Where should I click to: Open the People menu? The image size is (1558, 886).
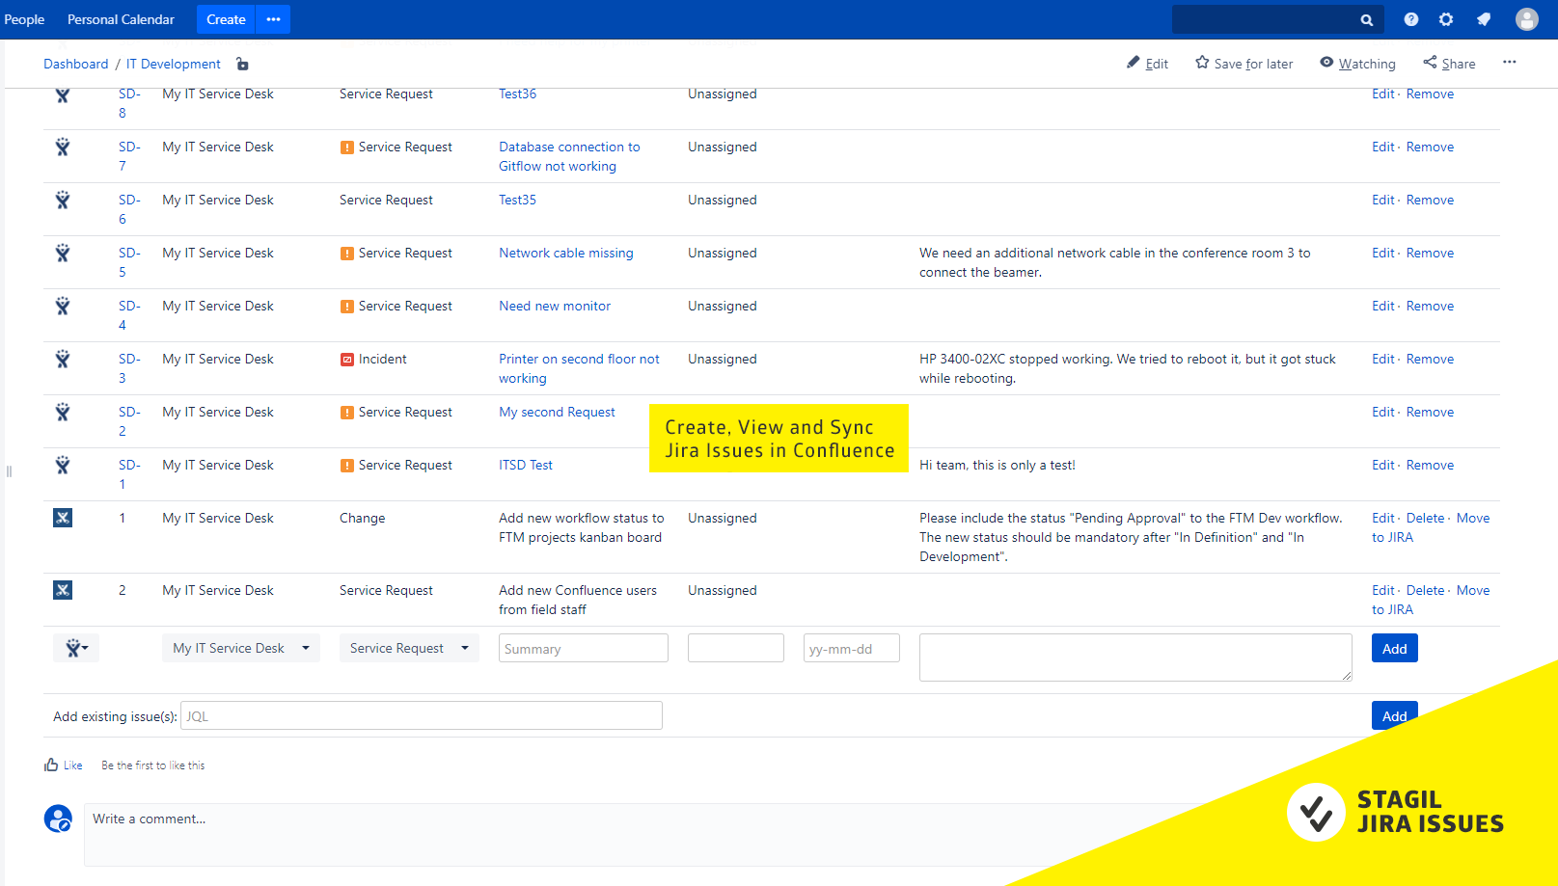tap(24, 19)
